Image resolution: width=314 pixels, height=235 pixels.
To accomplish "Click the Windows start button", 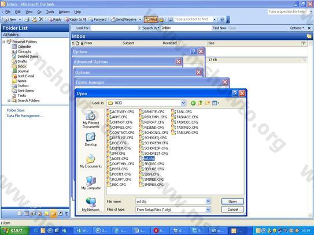I will 14,230.
